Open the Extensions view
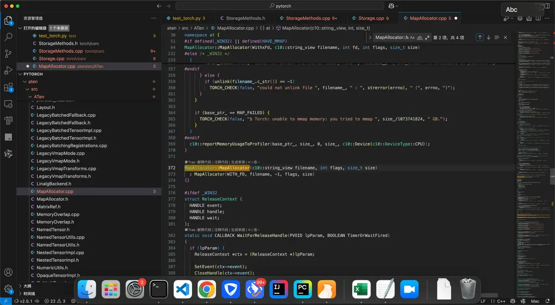555x305 pixels. [8, 87]
